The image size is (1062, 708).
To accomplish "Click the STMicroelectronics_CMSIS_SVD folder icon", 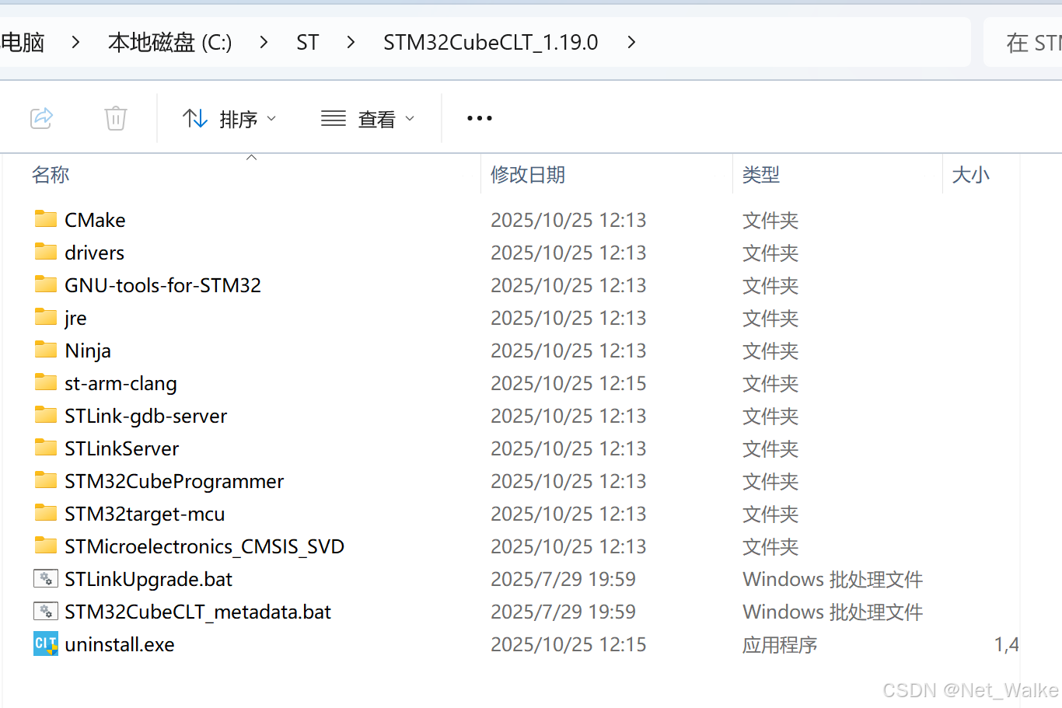I will tap(46, 546).
